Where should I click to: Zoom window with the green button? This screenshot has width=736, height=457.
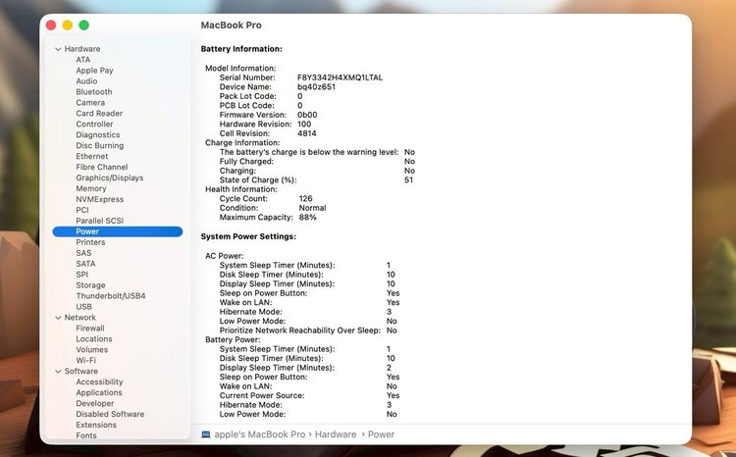coord(84,25)
